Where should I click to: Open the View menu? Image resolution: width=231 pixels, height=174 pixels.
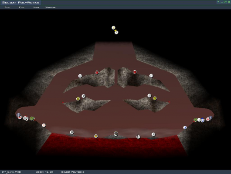(x=36, y=7)
